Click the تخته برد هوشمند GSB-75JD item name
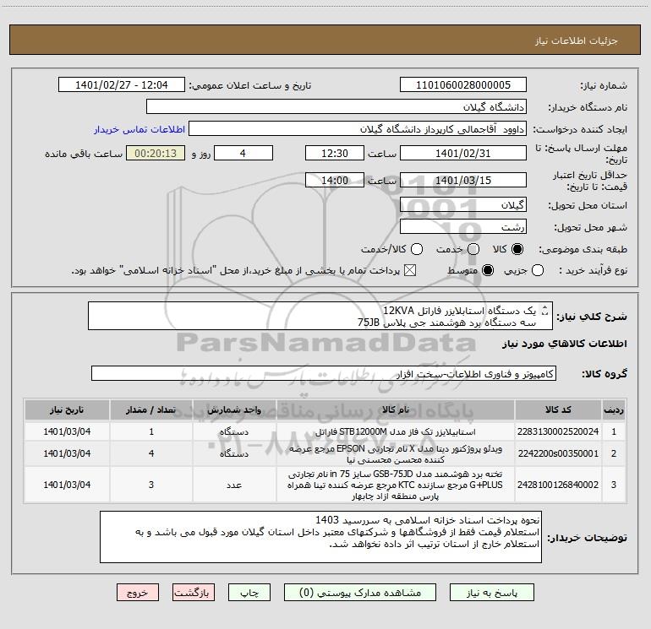Image resolution: width=651 pixels, height=629 pixels. [396, 485]
